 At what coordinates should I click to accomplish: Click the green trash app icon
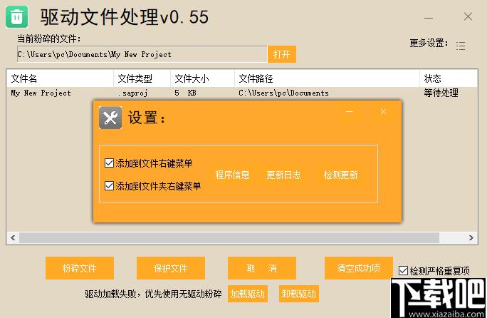[17, 17]
